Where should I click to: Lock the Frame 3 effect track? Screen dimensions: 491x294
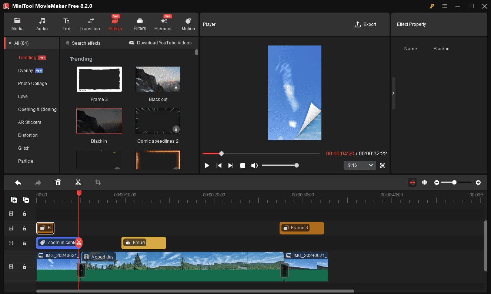[x=24, y=228]
